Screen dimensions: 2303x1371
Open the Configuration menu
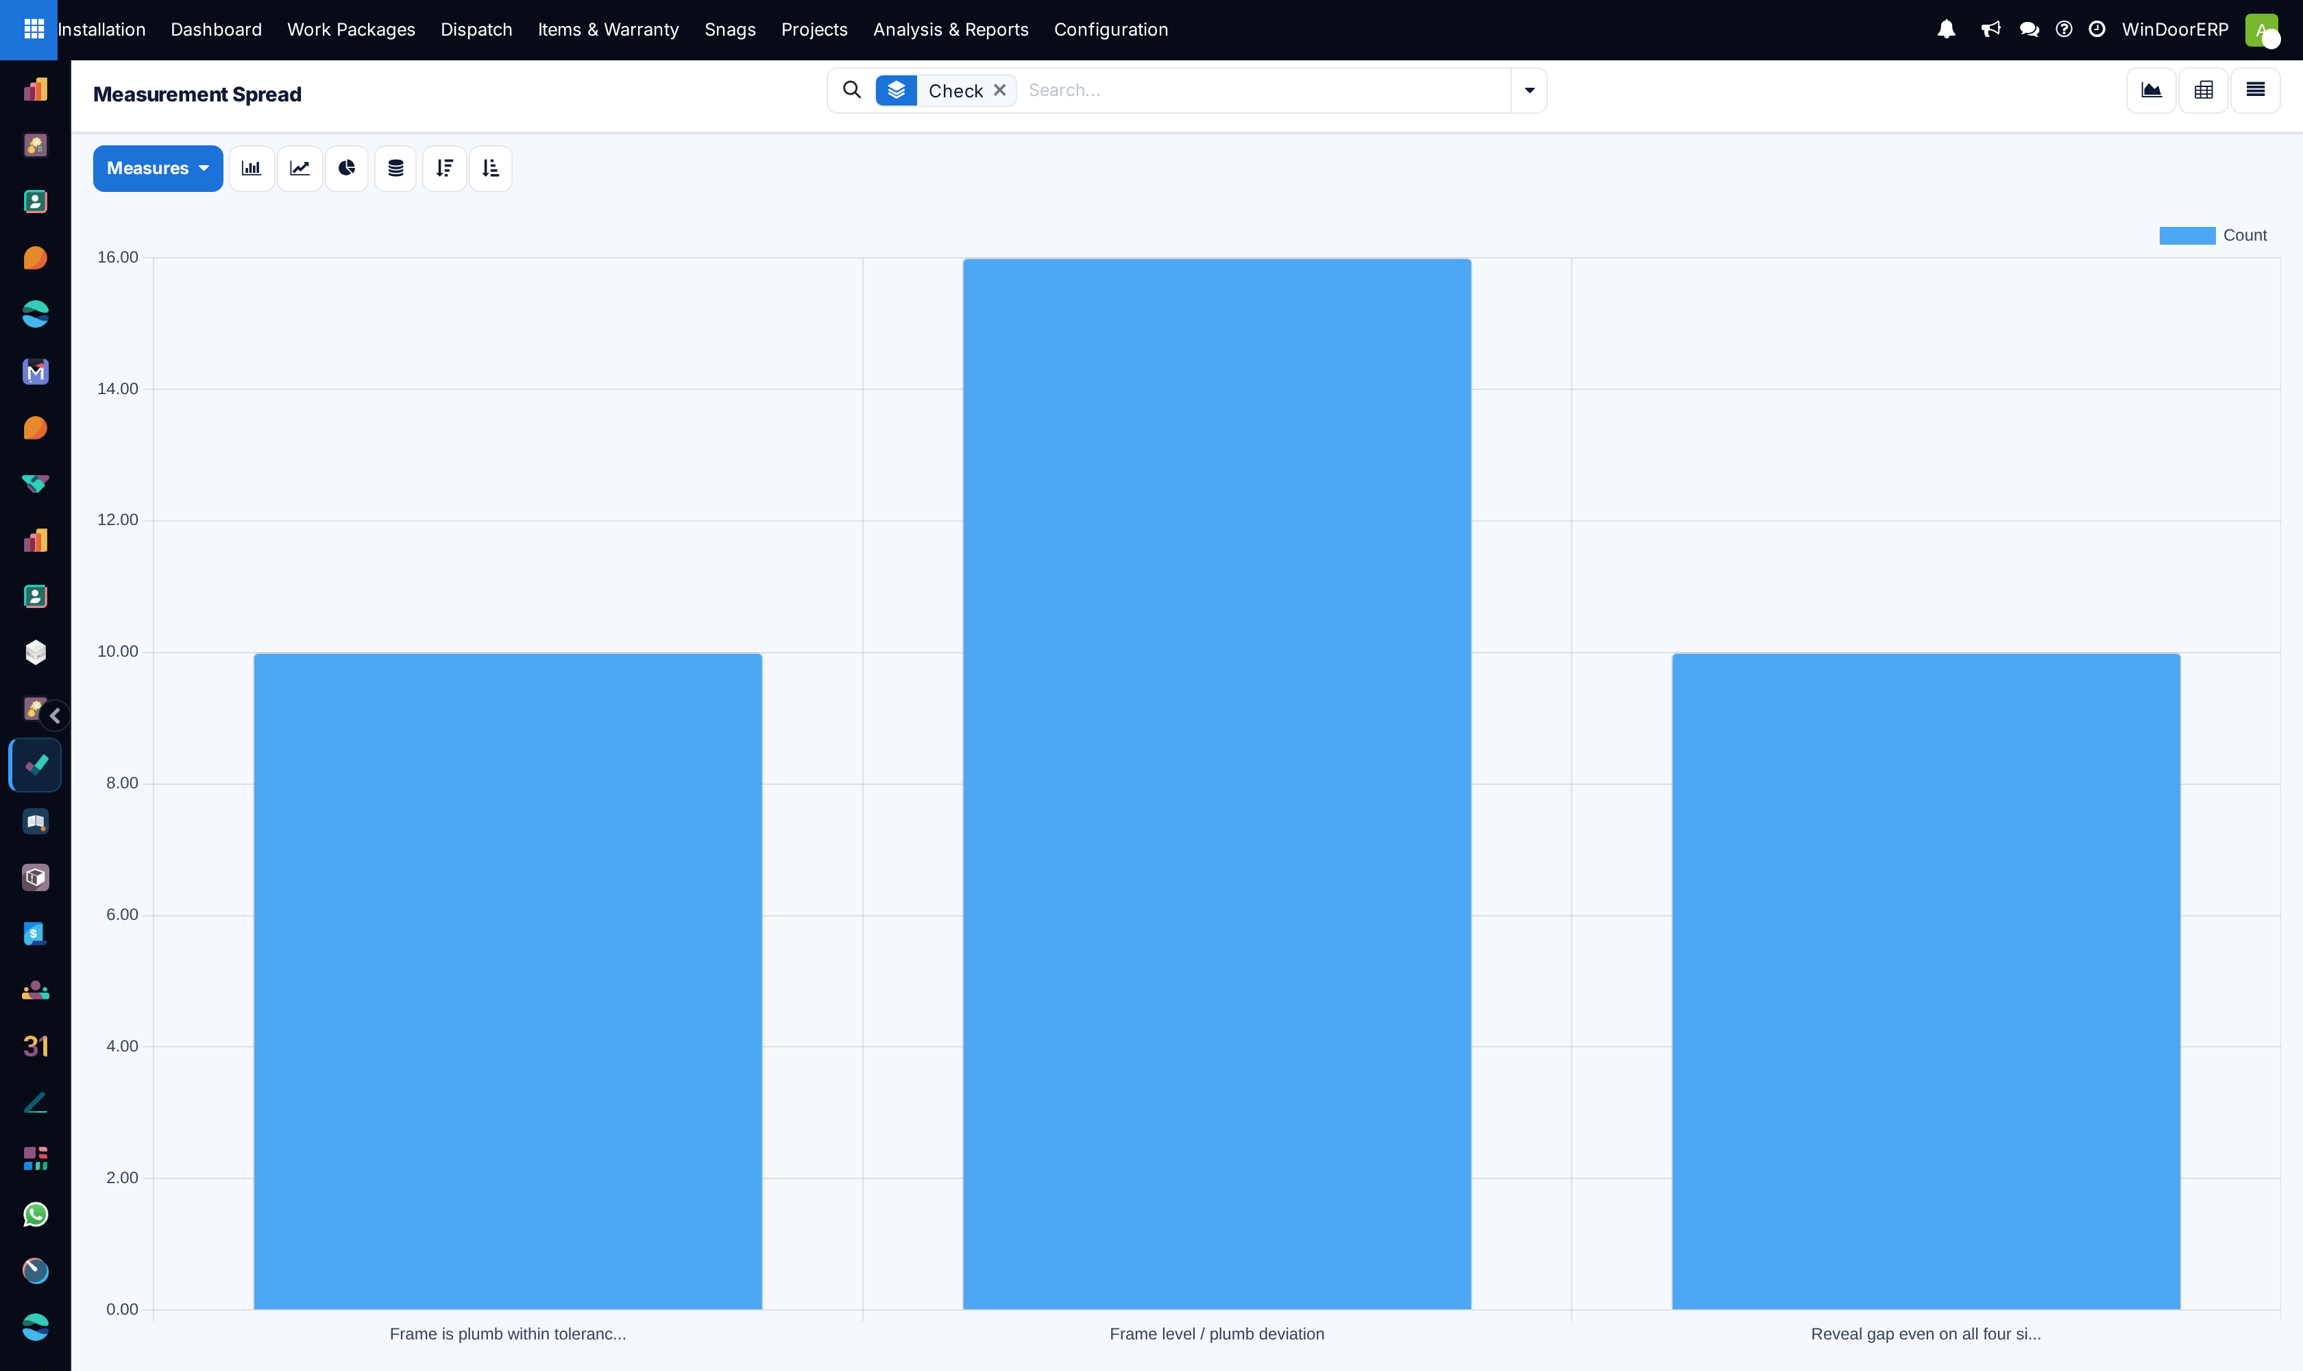click(1110, 29)
